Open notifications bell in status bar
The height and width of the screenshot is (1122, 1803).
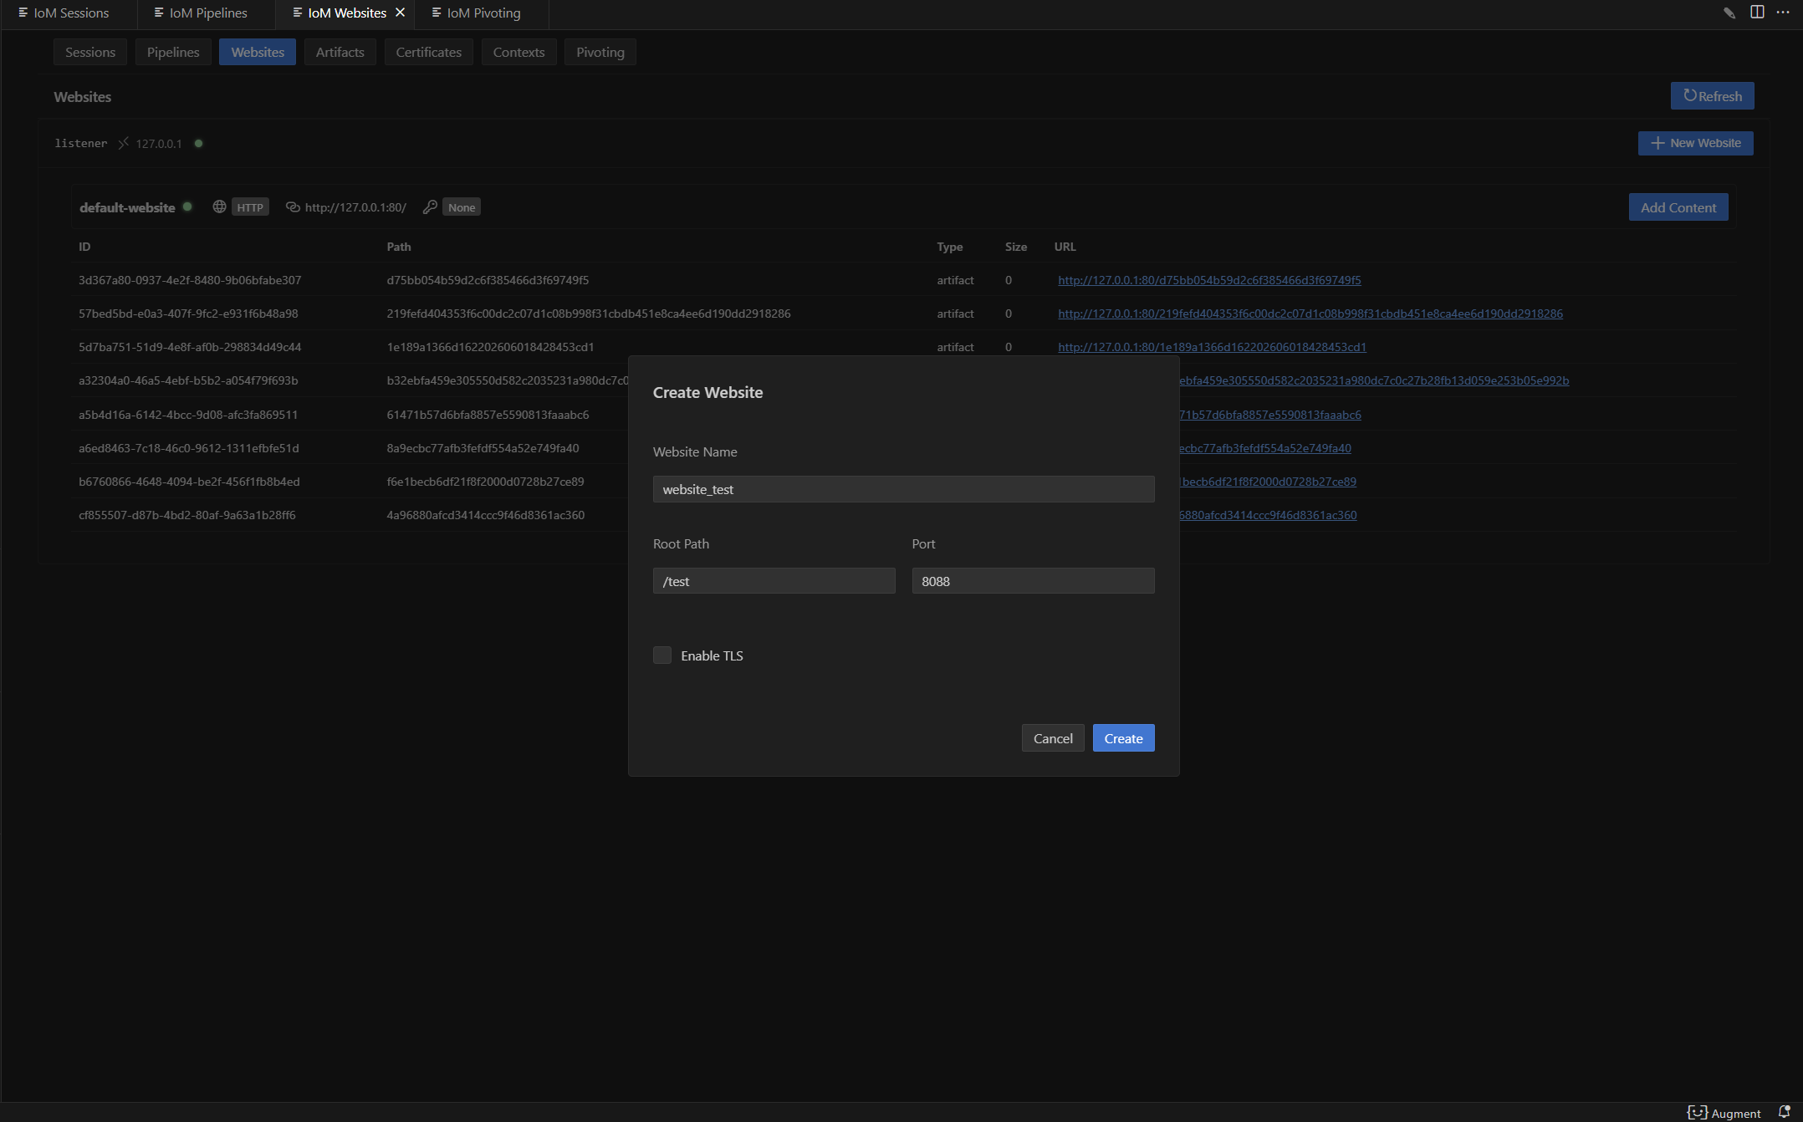(1784, 1113)
